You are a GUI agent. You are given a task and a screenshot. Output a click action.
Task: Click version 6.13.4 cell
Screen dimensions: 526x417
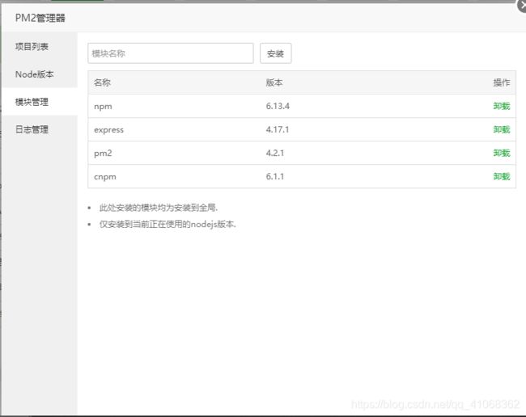(x=278, y=106)
